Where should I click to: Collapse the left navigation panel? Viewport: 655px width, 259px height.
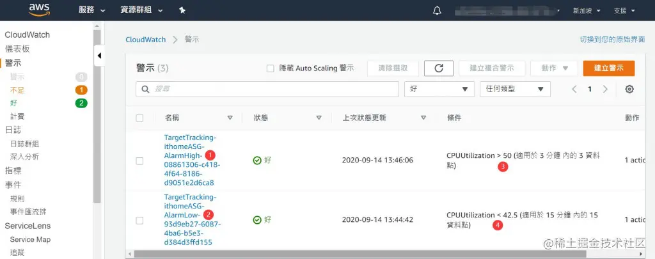coord(99,56)
